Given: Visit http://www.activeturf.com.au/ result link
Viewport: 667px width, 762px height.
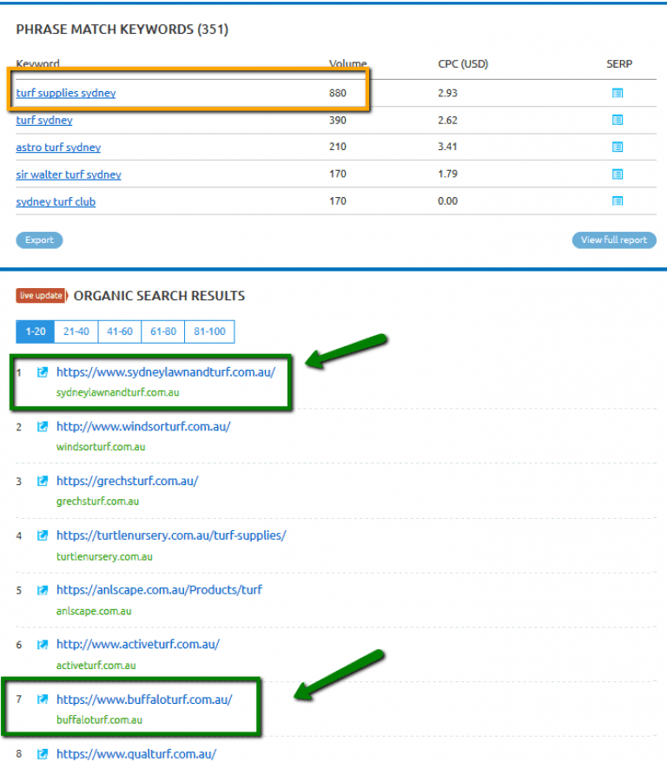Looking at the screenshot, I should point(138,644).
